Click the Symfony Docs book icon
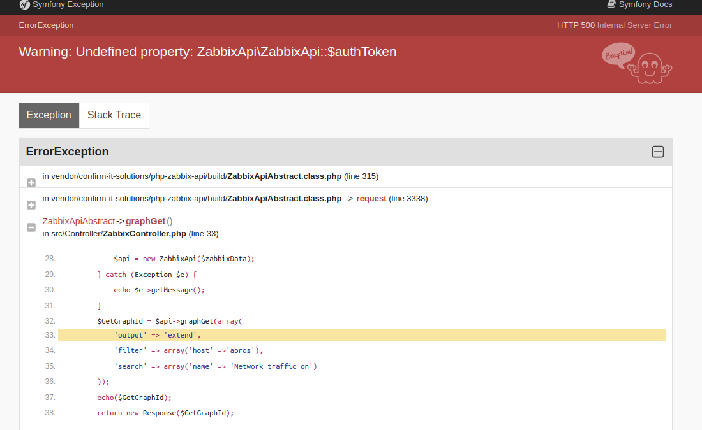Viewport: 702px width, 430px height. pyautogui.click(x=611, y=4)
